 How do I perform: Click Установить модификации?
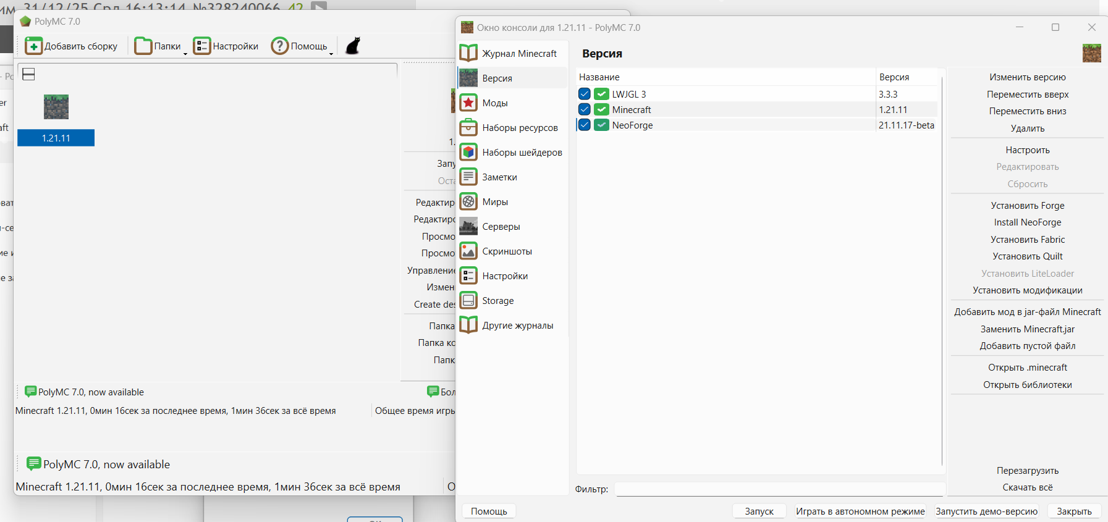1027,290
